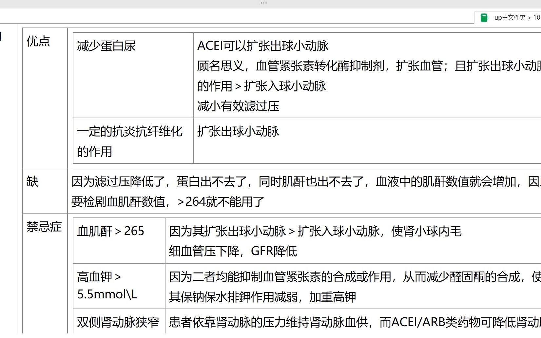Select the 双侧肾动脉狭窄 cell
541x338 pixels.
coord(119,322)
